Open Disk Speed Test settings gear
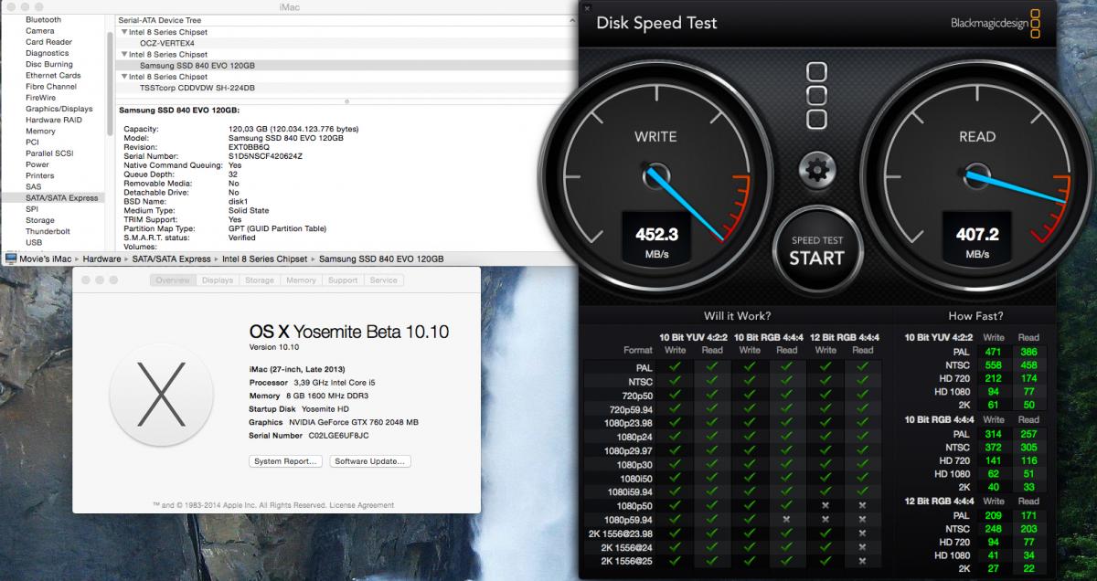 816,169
